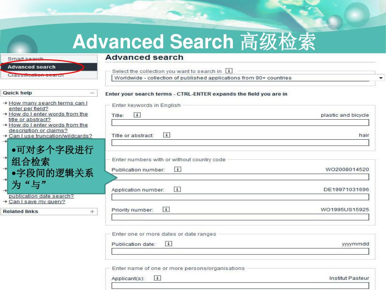The width and height of the screenshot is (386, 290).
Task: Click the 'hair' example text
Action: pos(364,135)
